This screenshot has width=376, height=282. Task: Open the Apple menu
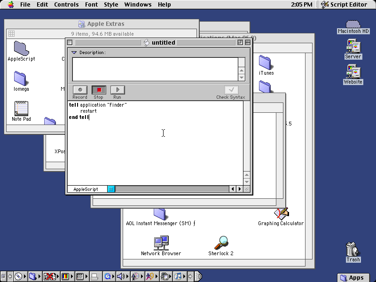10,5
